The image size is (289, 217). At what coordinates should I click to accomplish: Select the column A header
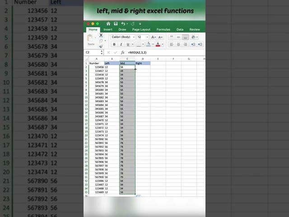click(x=97, y=59)
